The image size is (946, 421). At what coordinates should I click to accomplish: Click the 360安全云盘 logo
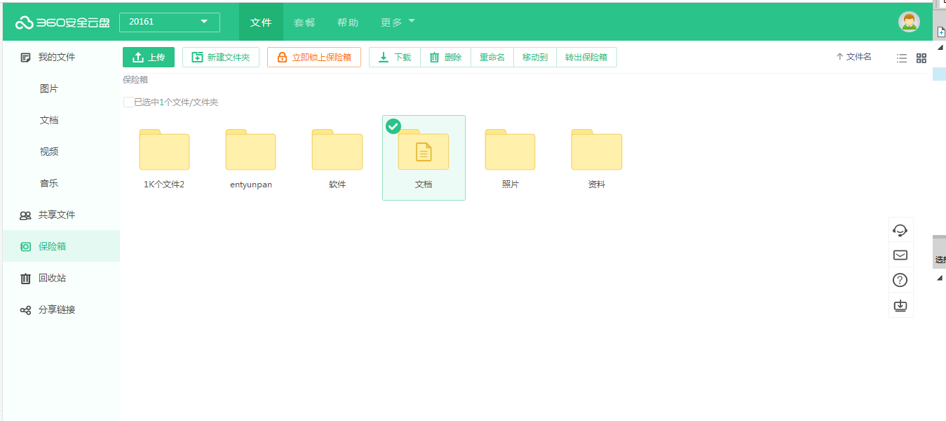point(62,22)
